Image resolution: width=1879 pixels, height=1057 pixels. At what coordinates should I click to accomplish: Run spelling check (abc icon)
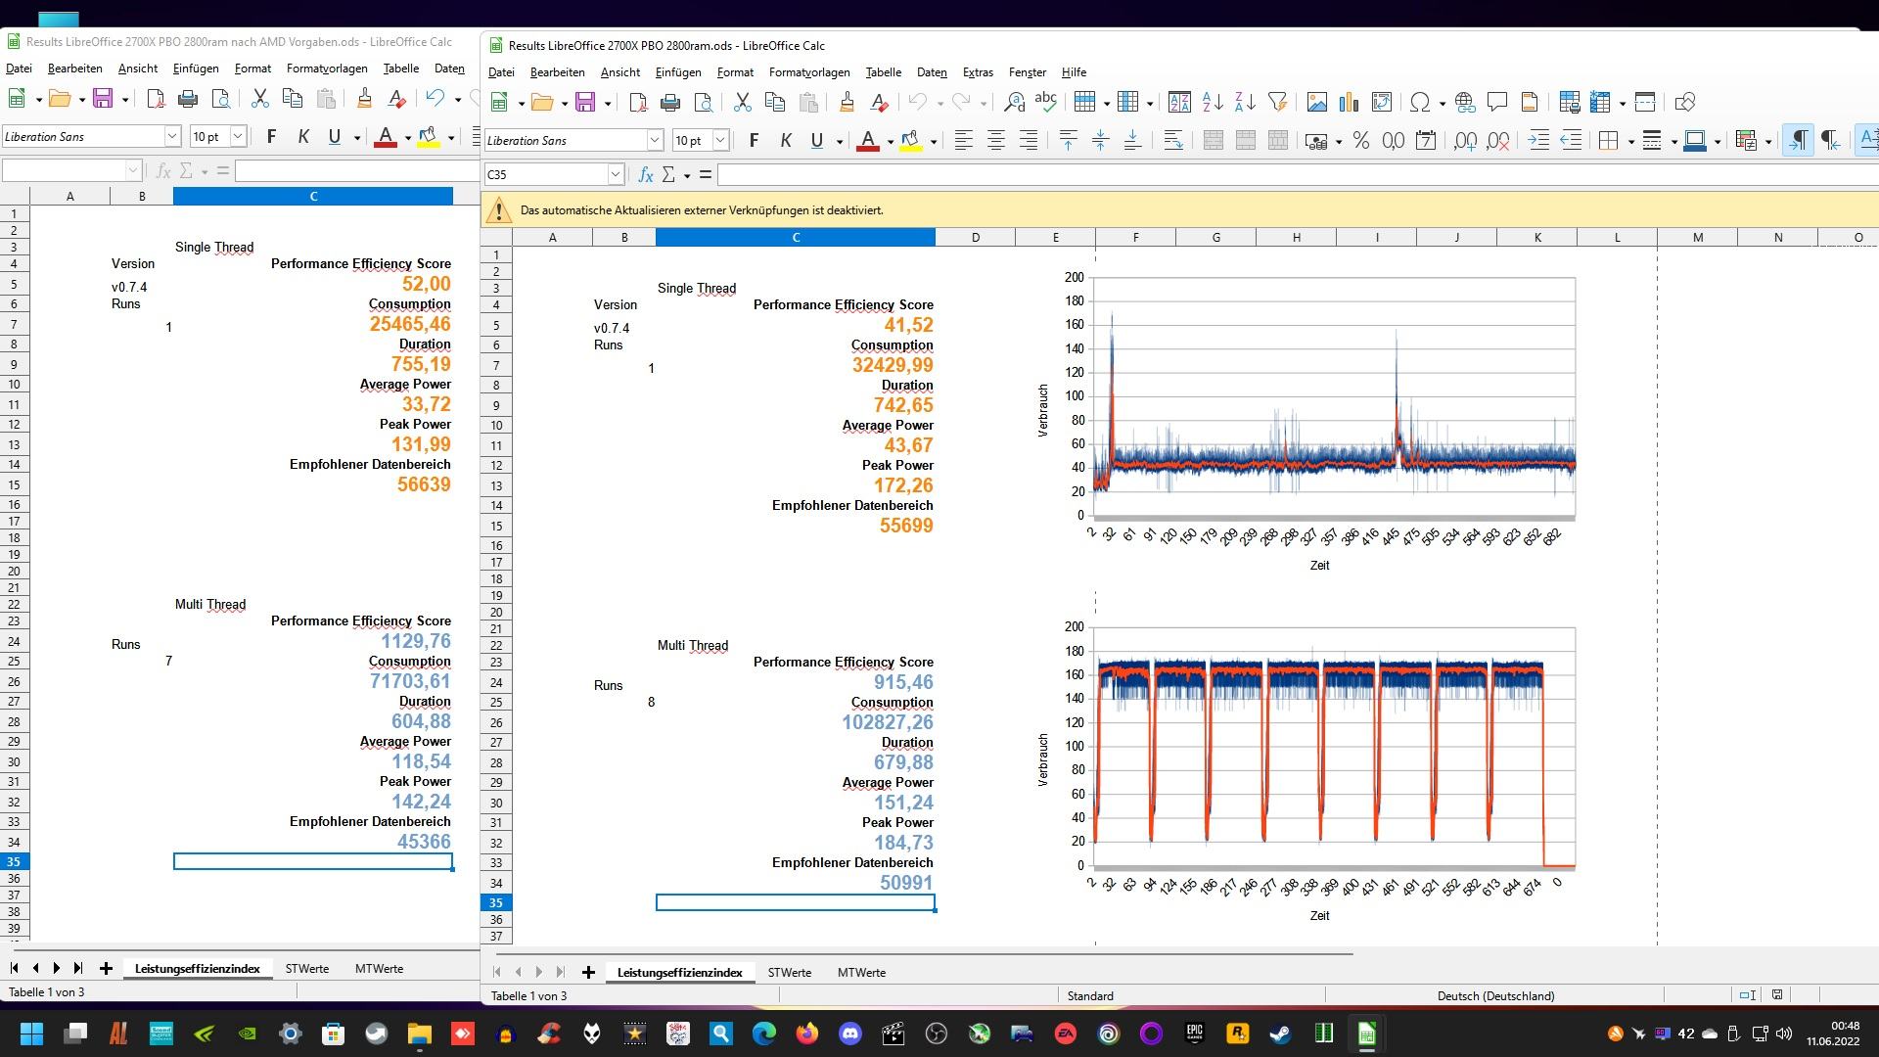(1046, 102)
